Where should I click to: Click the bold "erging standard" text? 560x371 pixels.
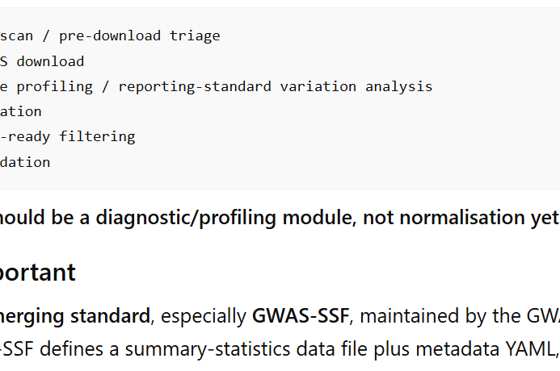tap(75, 316)
